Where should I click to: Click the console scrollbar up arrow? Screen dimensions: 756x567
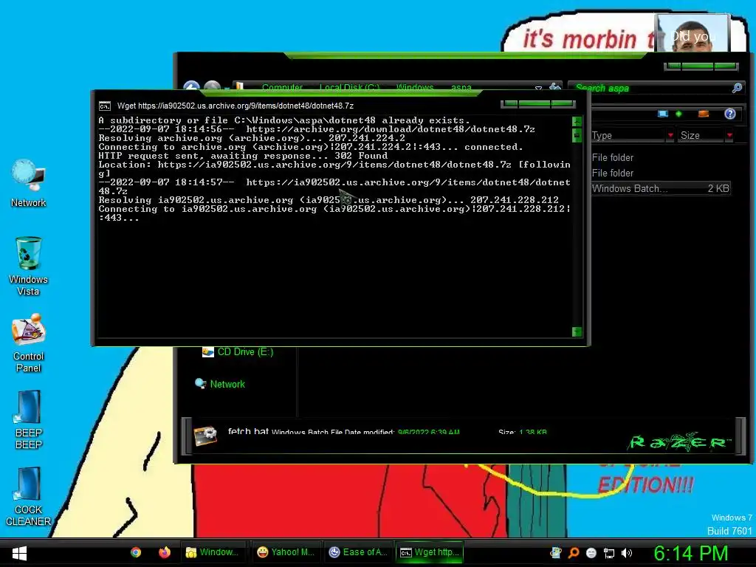[x=577, y=121]
